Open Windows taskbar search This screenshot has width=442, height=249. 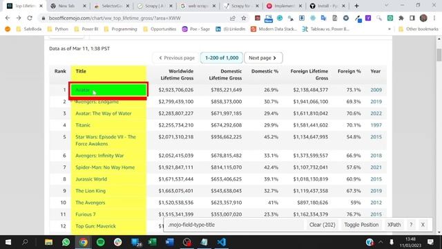[25, 242]
